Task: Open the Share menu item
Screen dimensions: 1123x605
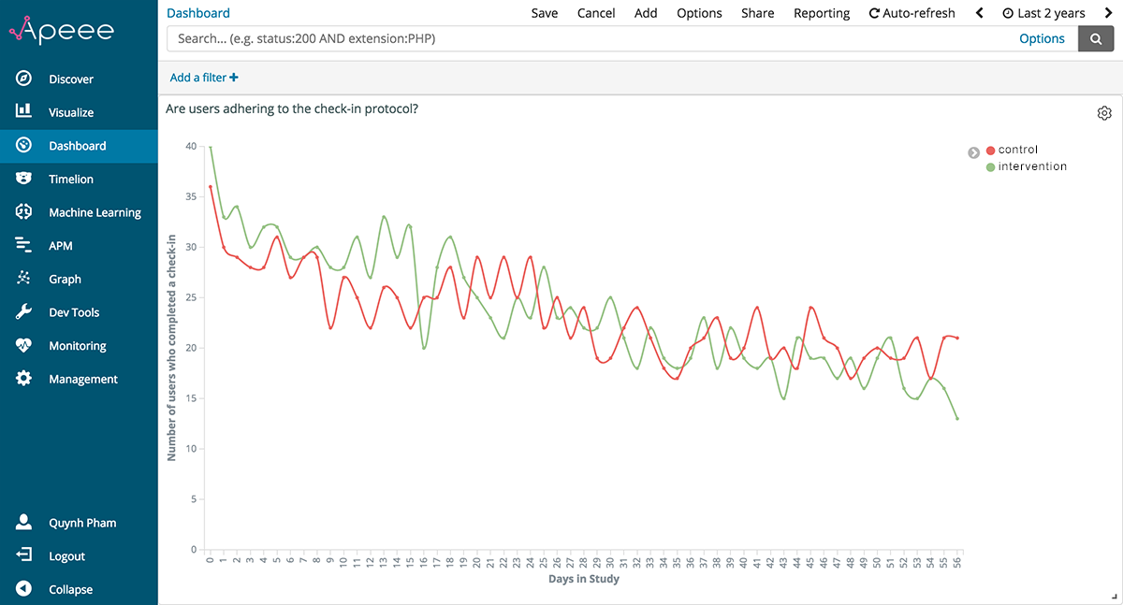Action: click(x=757, y=13)
